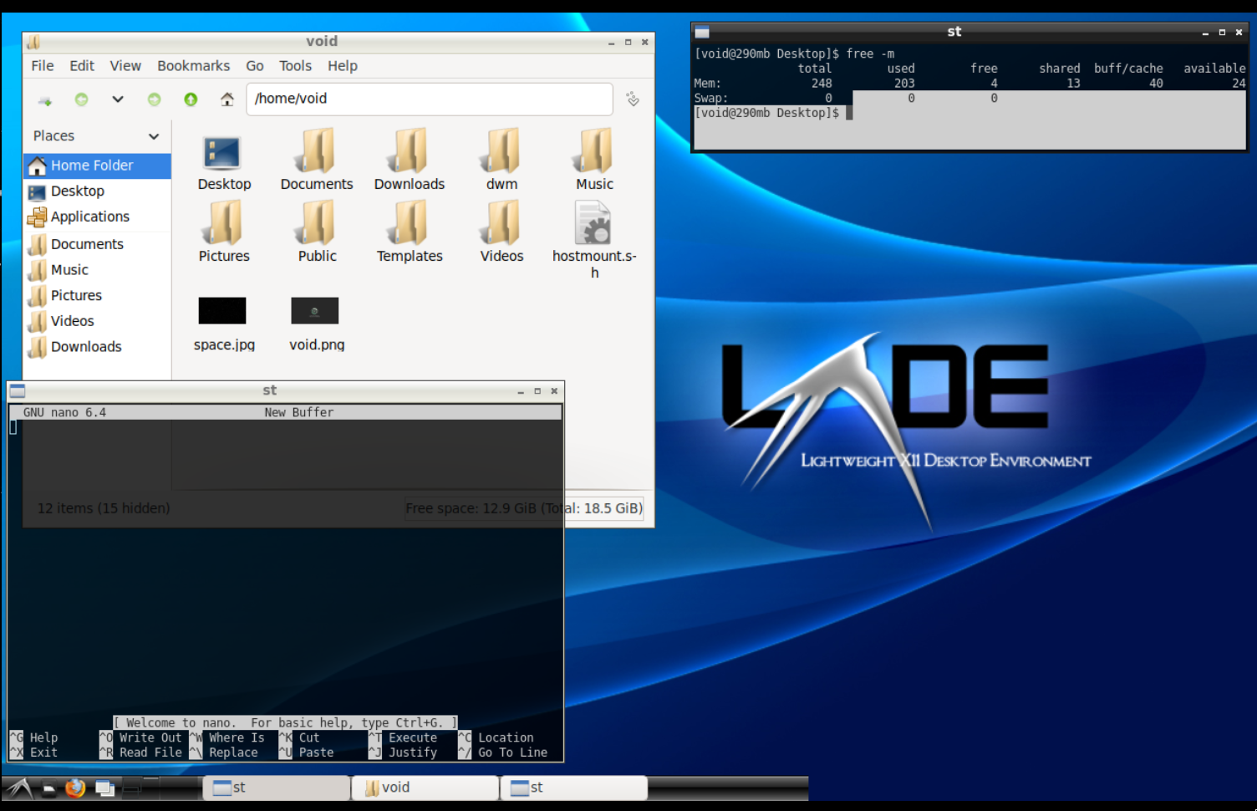Image resolution: width=1257 pixels, height=811 pixels.
Task: Click the Home toolbar icon
Action: [x=227, y=99]
